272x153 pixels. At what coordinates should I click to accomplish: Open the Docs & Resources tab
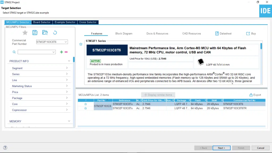pos(157,33)
